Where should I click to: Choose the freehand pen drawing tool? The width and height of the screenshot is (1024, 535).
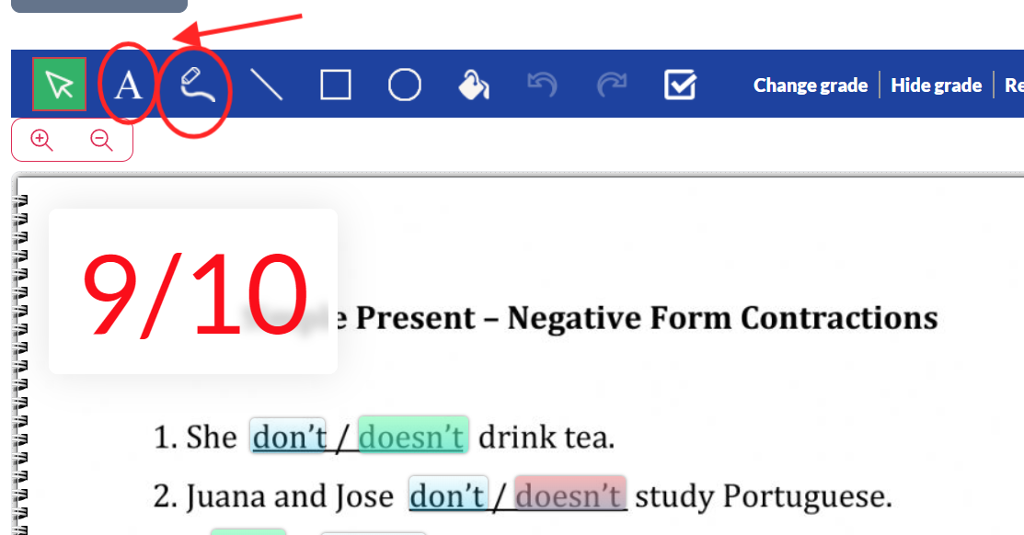[x=197, y=85]
